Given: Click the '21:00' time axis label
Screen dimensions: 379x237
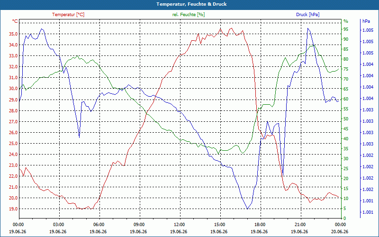Looking at the screenshot, I should [300, 225].
